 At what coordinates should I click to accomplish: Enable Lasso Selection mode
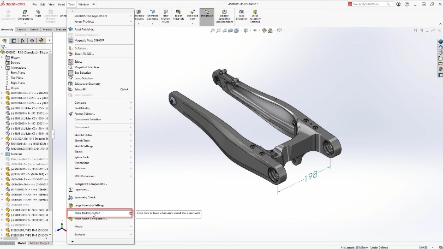(x=84, y=78)
